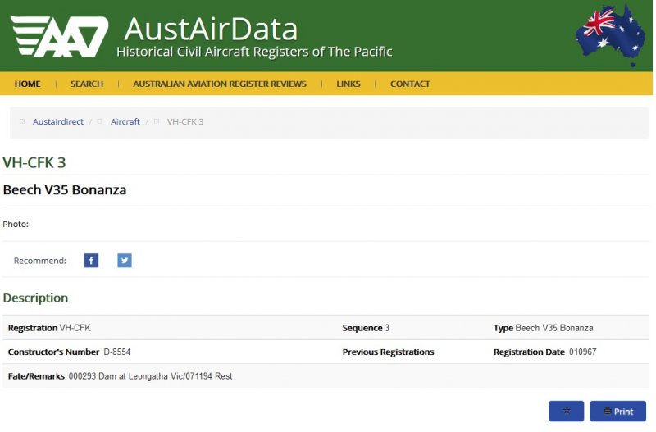Select Sequence value 3
Viewport: 656px width, 432px height.
(387, 328)
